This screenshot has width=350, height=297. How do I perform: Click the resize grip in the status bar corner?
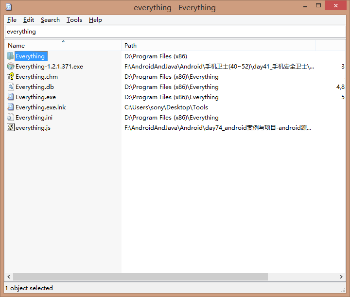click(x=343, y=290)
